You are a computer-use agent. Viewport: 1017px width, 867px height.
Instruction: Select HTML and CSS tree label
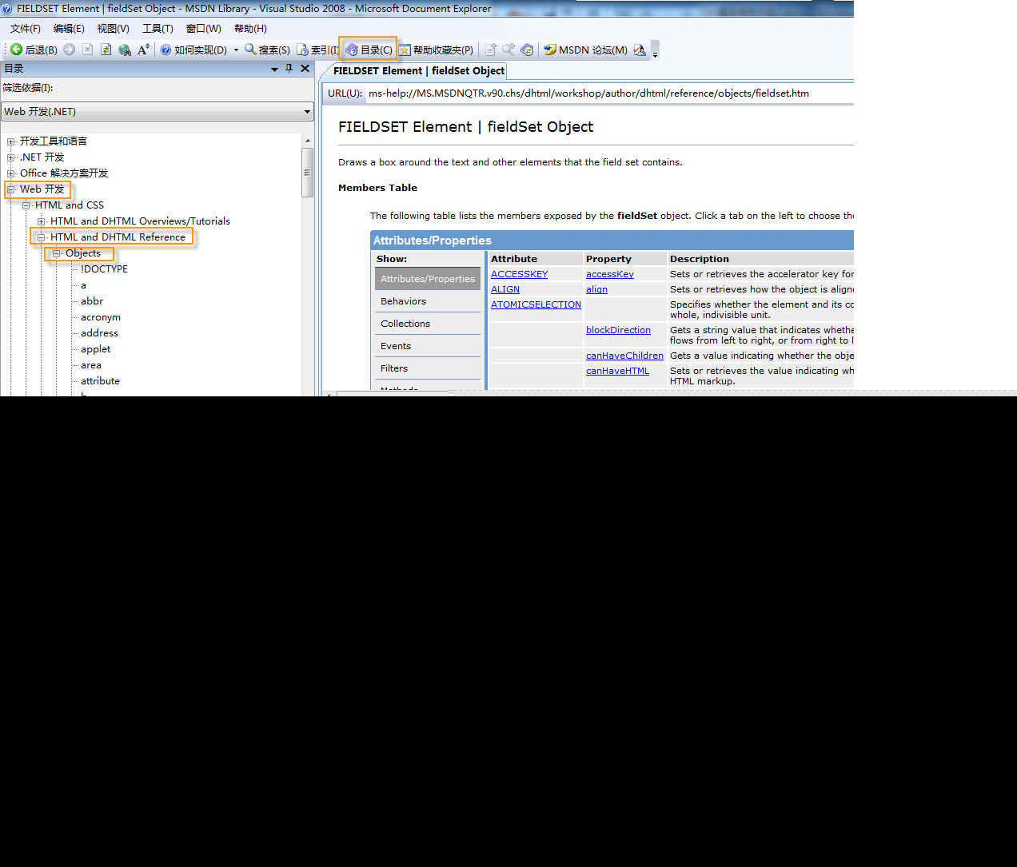pos(70,205)
